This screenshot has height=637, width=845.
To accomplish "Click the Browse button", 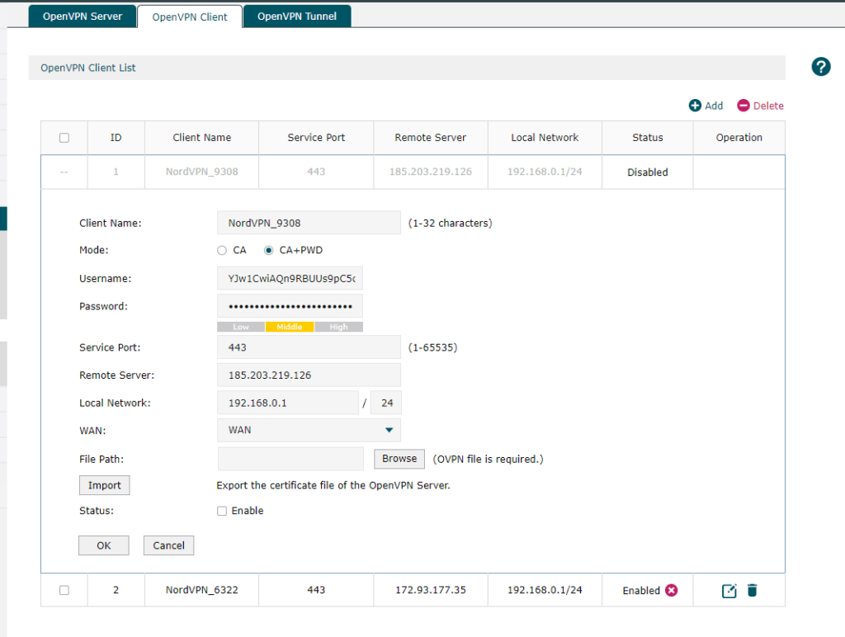I will 399,459.
